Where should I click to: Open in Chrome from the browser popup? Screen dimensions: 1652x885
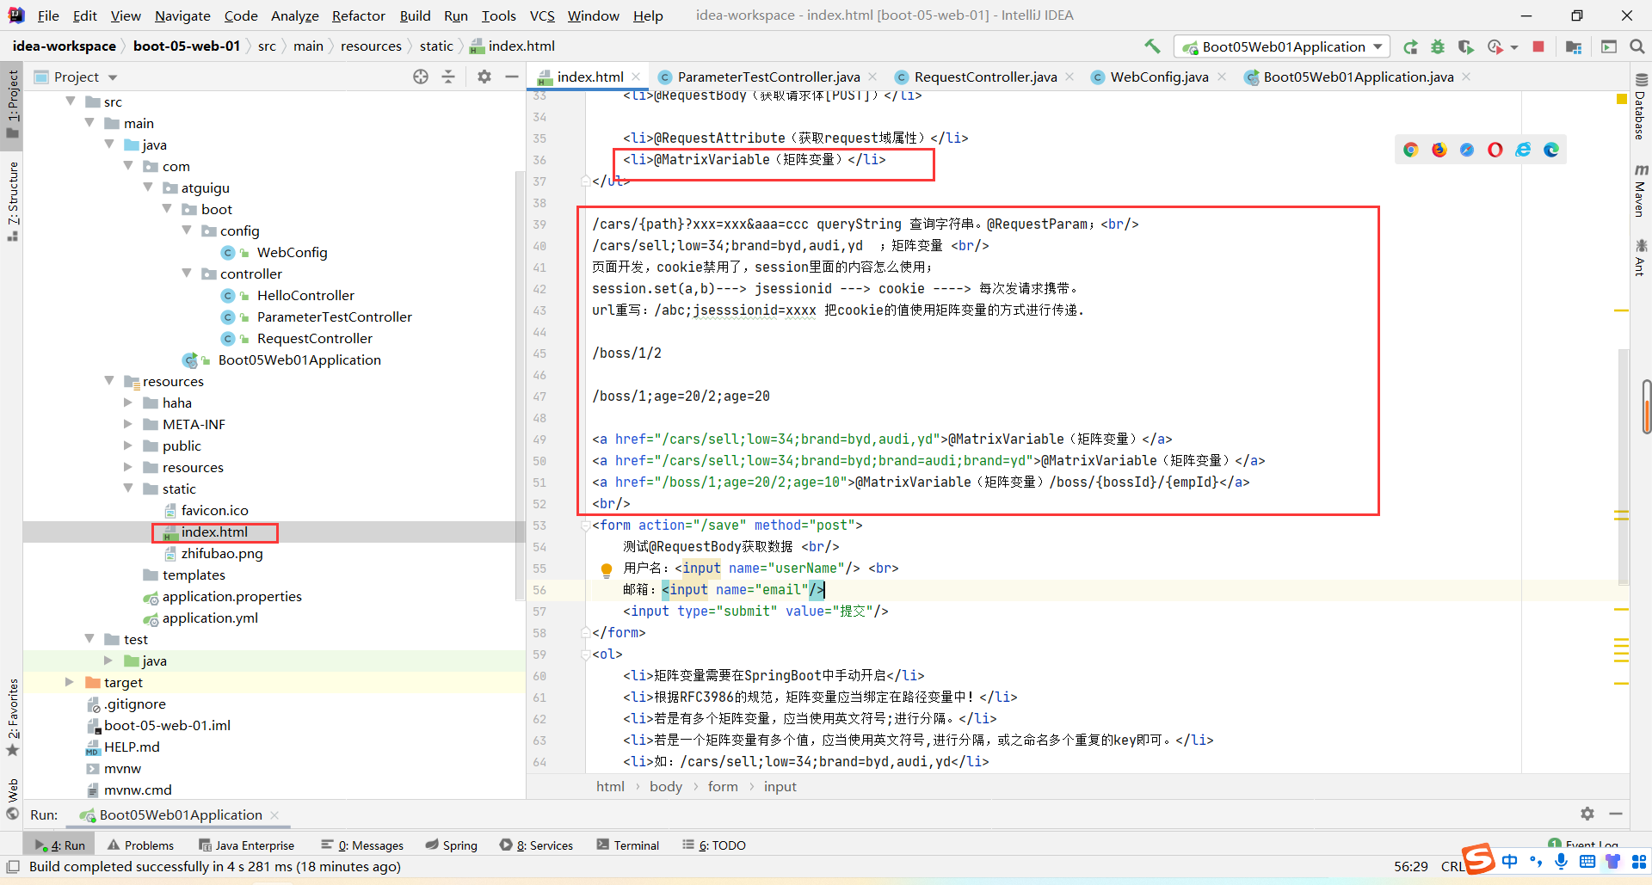(x=1410, y=150)
